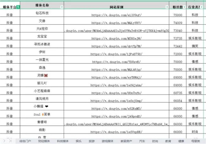This screenshot has height=144, width=206.
Task: Open the 媒体名称 column filter dropdown
Action: pos(62,7)
